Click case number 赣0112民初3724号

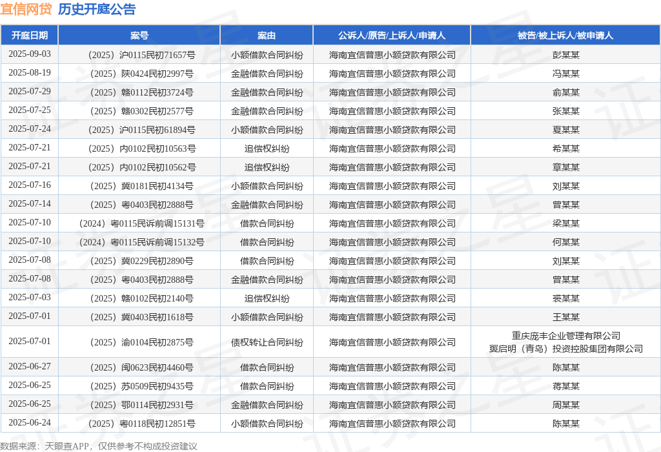pos(141,92)
